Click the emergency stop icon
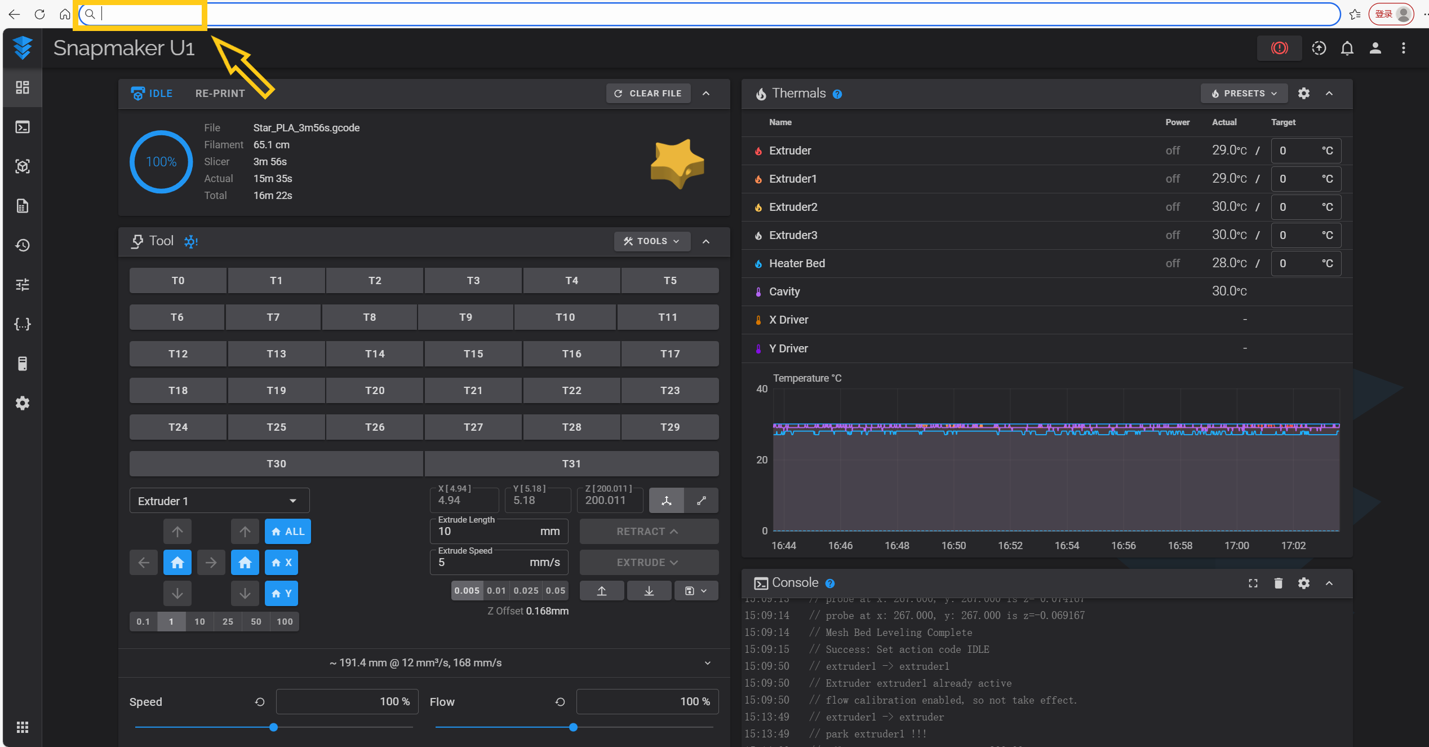The height and width of the screenshot is (747, 1429). [1279, 48]
